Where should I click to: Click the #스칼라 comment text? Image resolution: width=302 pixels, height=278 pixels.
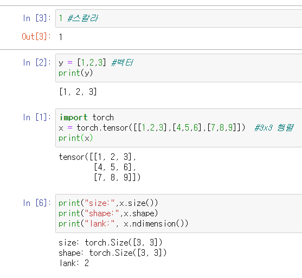(83, 18)
